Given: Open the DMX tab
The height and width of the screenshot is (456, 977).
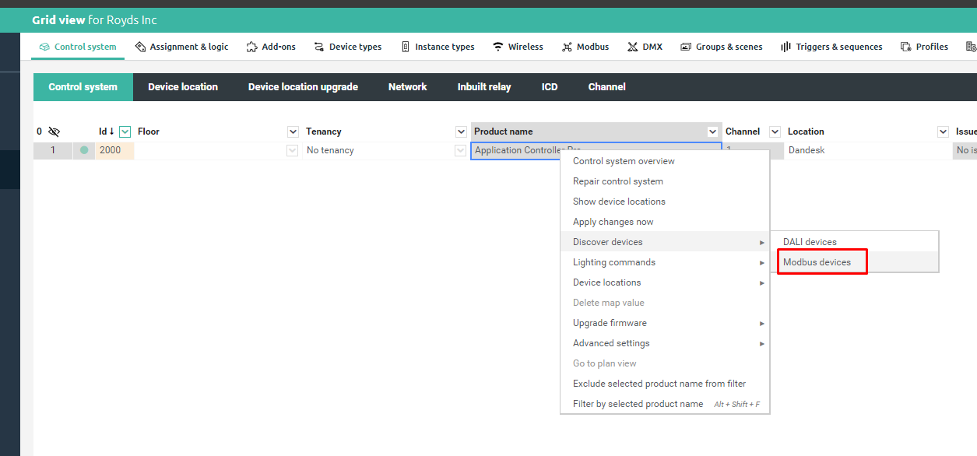Looking at the screenshot, I should (x=645, y=47).
